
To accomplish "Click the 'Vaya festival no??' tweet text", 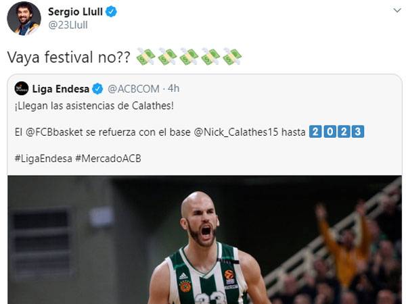I will tap(68, 57).
